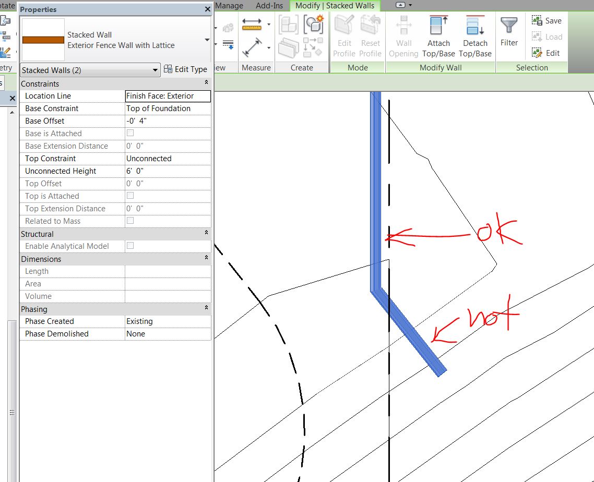Collapse the Dimensions section
594x482 pixels.
pos(207,258)
